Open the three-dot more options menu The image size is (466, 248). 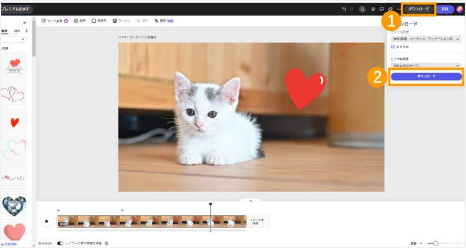pyautogui.click(x=398, y=9)
